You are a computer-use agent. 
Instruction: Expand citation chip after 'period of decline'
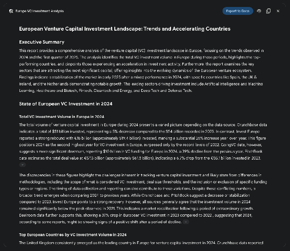(x=186, y=222)
